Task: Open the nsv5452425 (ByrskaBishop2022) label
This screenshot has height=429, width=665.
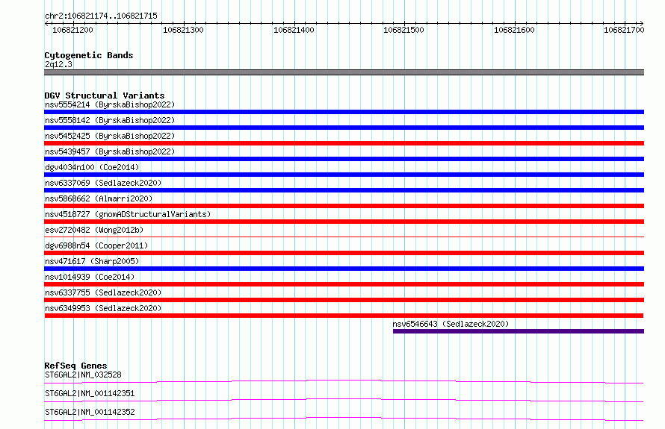Action: tap(110, 136)
